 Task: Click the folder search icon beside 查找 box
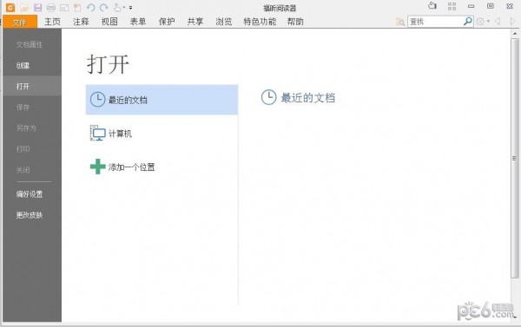point(400,22)
